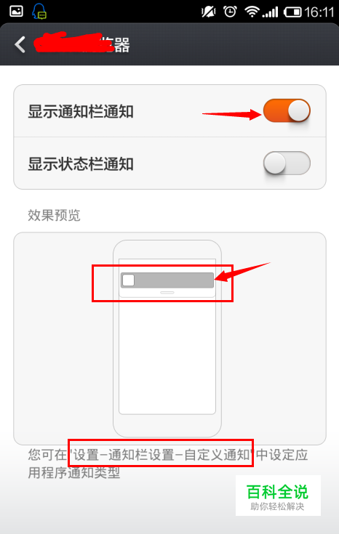Tap the battery indicator icon
The image size is (339, 534).
(292, 12)
